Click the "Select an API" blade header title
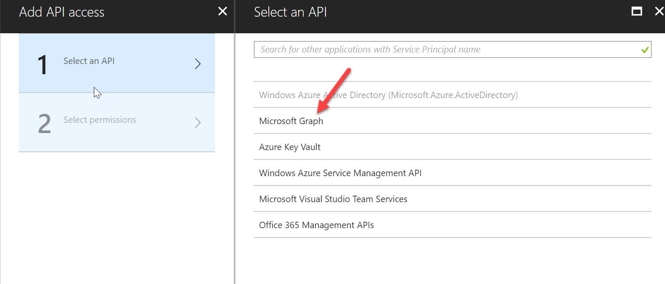Image resolution: width=665 pixels, height=284 pixels. pyautogui.click(x=290, y=12)
